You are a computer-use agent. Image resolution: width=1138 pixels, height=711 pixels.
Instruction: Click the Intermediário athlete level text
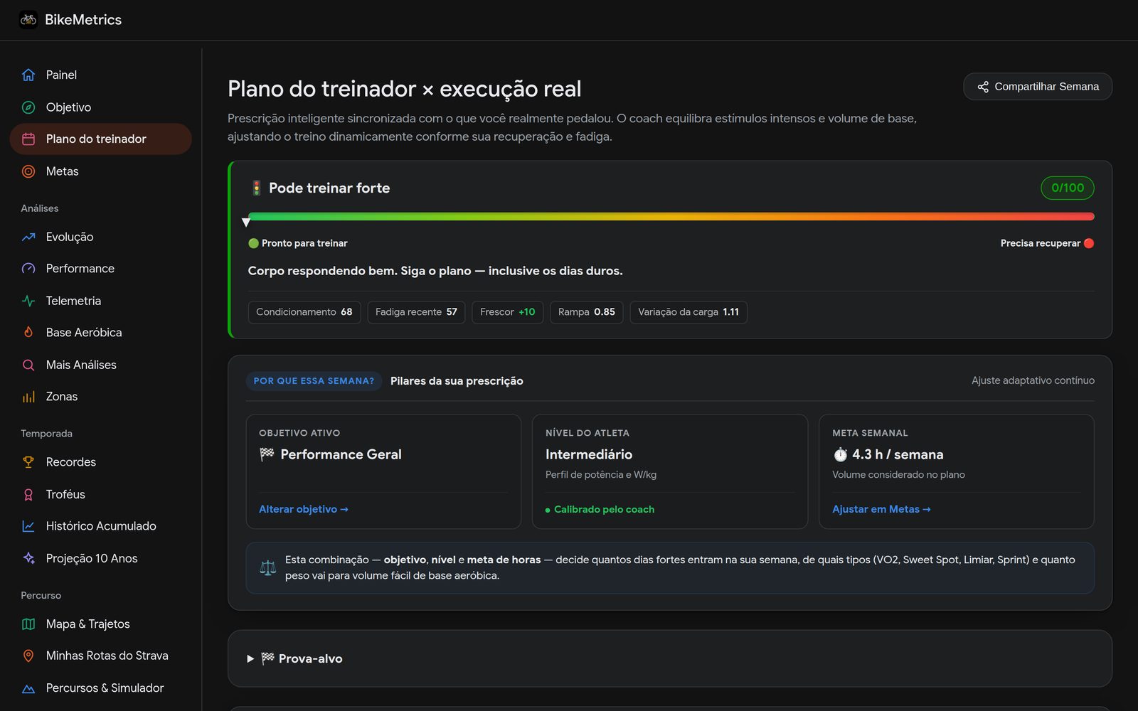coord(589,454)
